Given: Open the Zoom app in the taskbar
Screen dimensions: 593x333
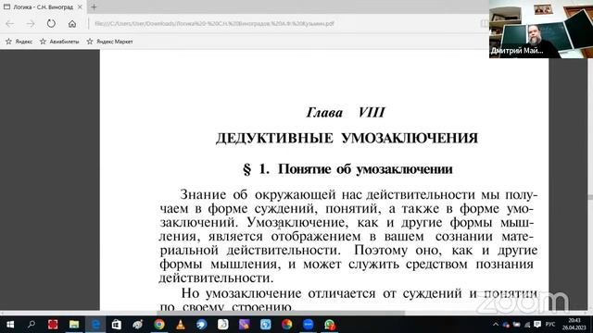Looking at the screenshot, I should (x=309, y=325).
